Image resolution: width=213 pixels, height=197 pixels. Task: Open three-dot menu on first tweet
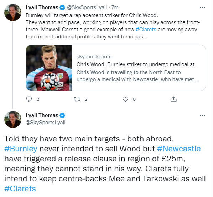(x=202, y=7)
